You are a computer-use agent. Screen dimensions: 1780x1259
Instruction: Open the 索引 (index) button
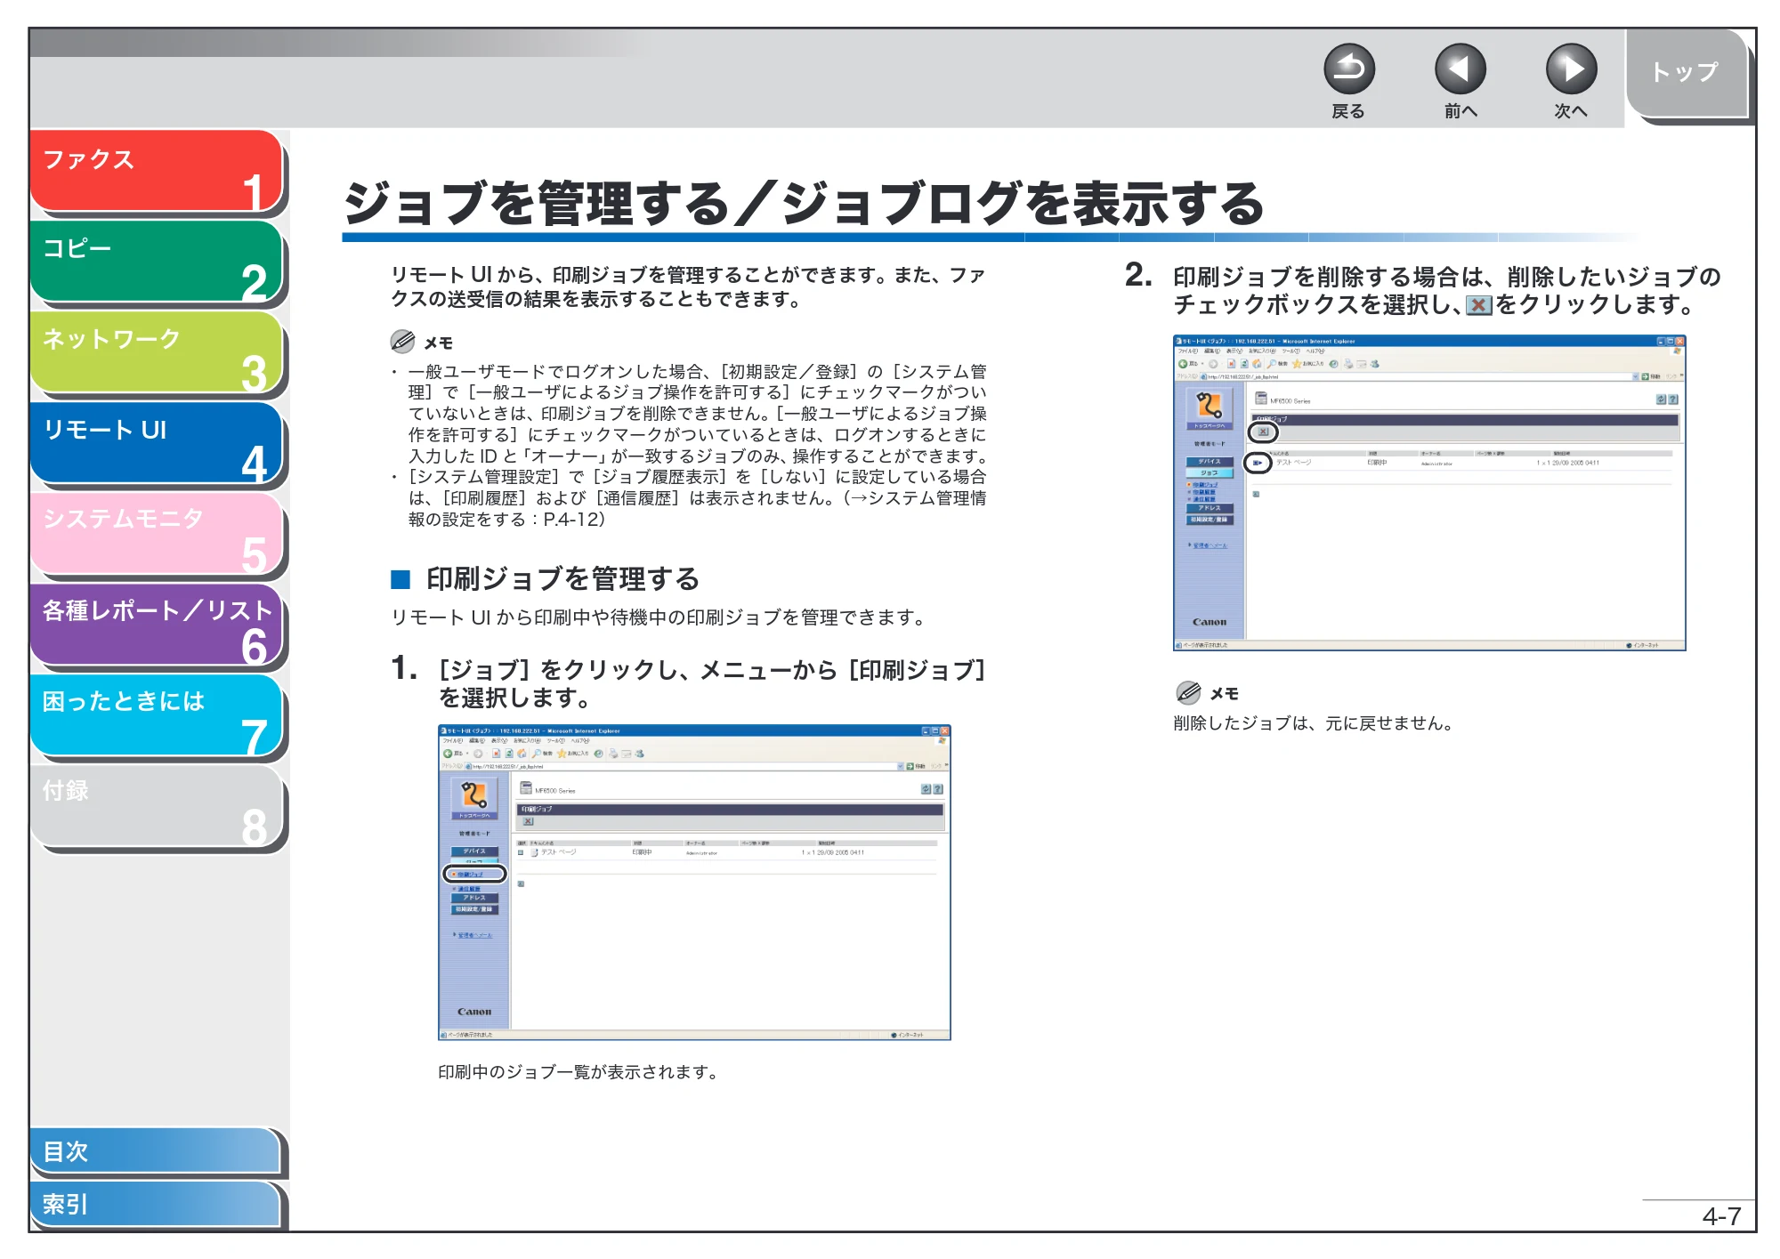click(x=155, y=1204)
